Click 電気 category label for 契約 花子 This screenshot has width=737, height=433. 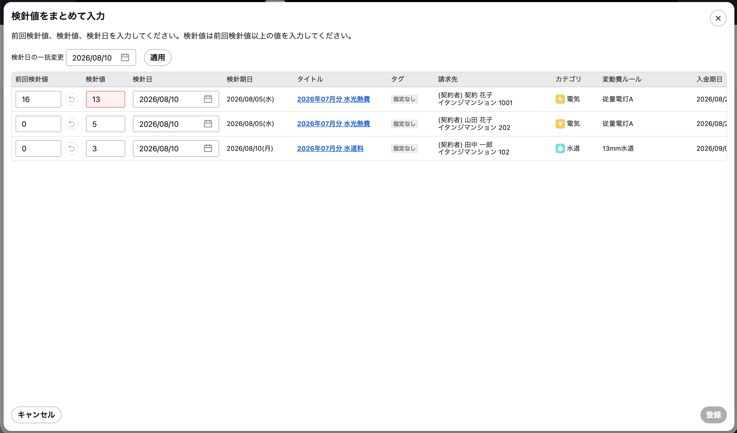click(x=573, y=99)
